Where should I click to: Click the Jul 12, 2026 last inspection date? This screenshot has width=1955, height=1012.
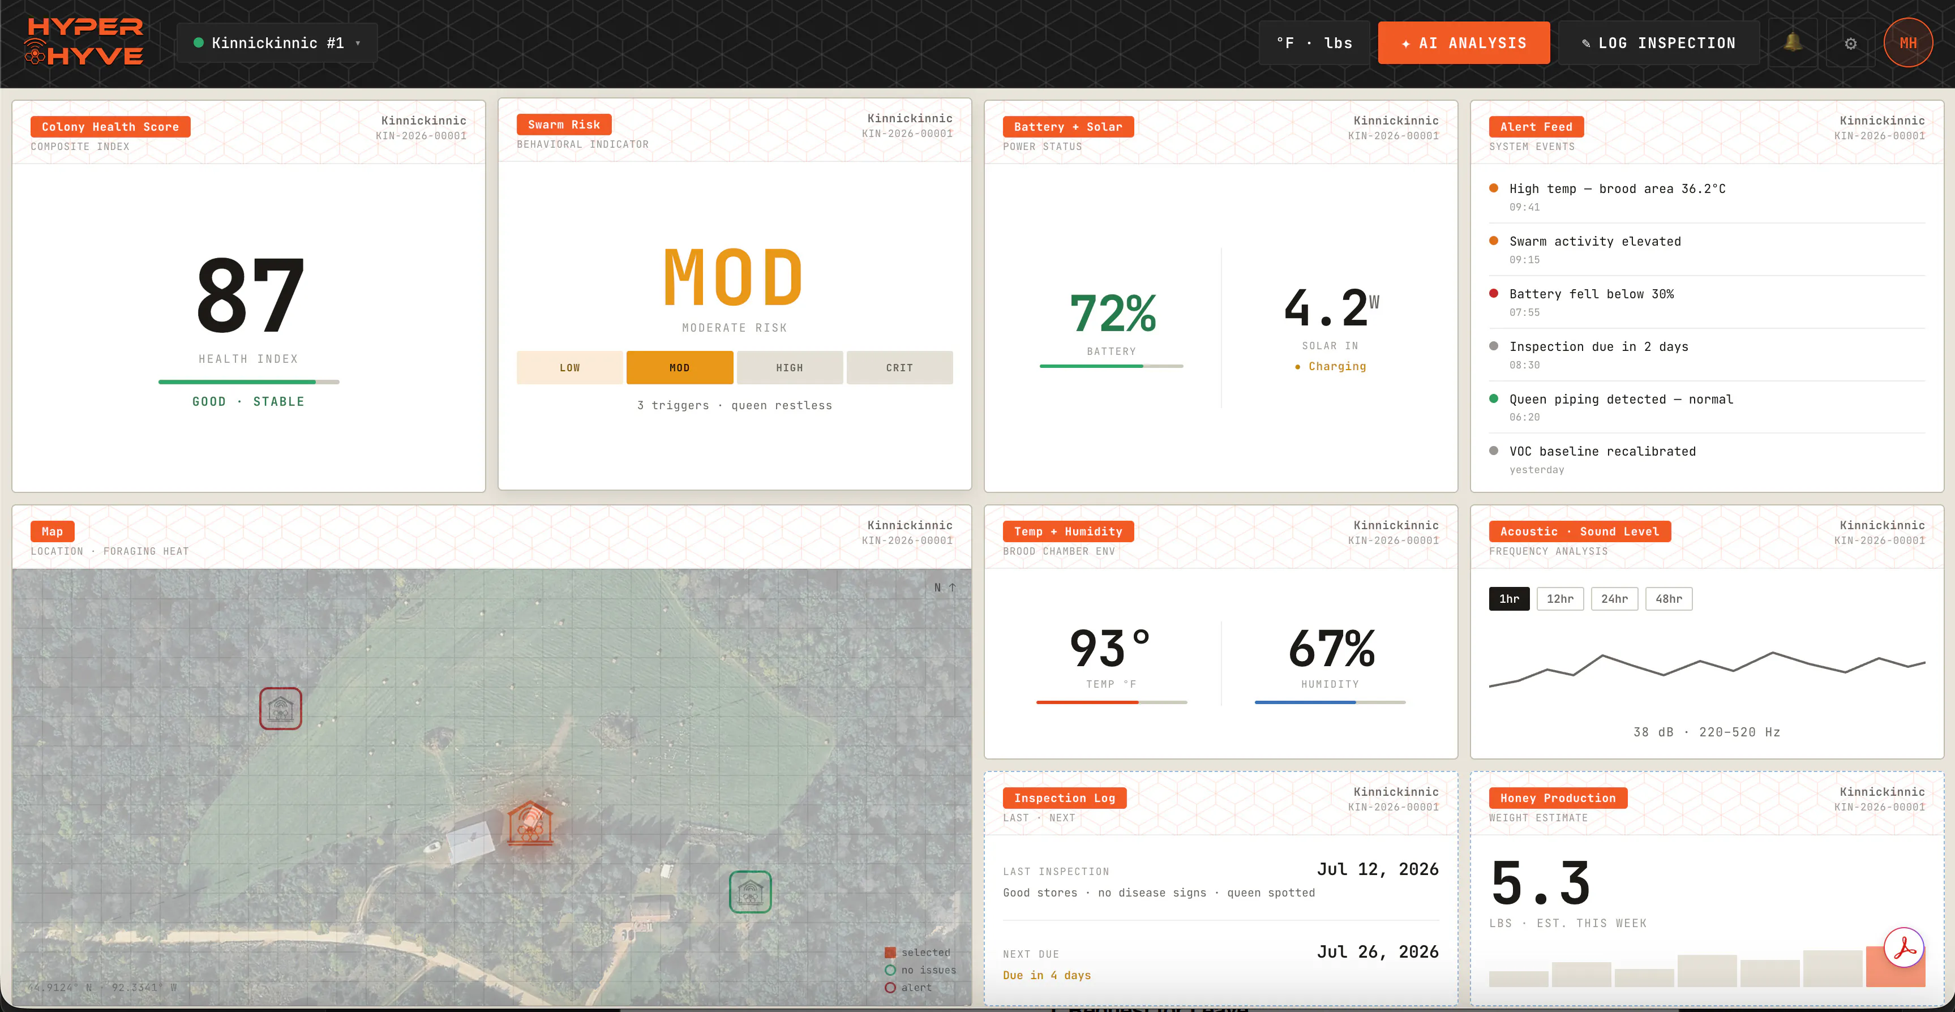tap(1378, 869)
